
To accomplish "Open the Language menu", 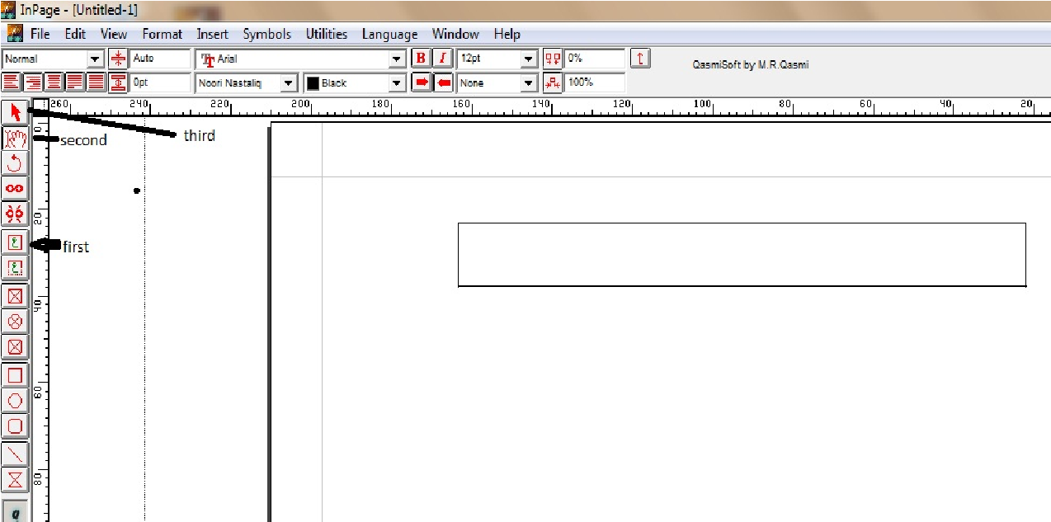I will click(x=389, y=34).
